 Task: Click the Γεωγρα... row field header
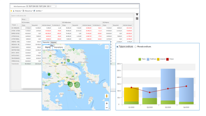[x=16, y=25]
